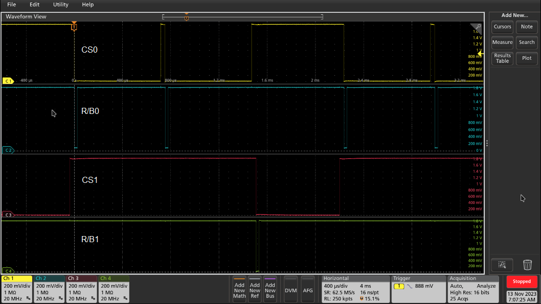Screen dimensions: 541x304
Task: Click the C2 channel handle on waveform
Action: 8,150
